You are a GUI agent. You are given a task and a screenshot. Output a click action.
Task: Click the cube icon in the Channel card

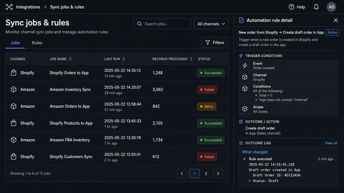pyautogui.click(x=245, y=77)
